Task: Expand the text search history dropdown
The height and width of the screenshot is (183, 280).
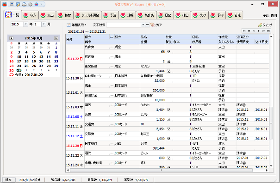Action: tap(143, 25)
